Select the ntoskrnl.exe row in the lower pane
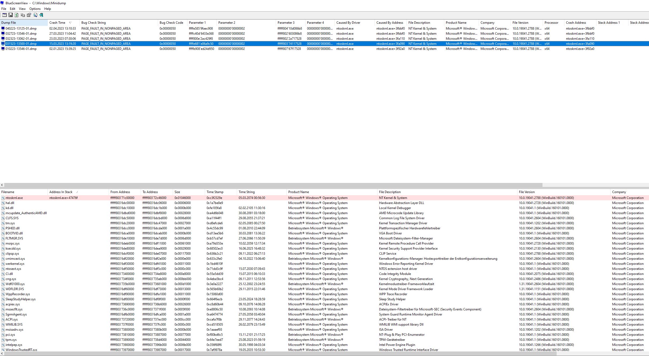Viewport: 649px width, 356px height. [14, 198]
